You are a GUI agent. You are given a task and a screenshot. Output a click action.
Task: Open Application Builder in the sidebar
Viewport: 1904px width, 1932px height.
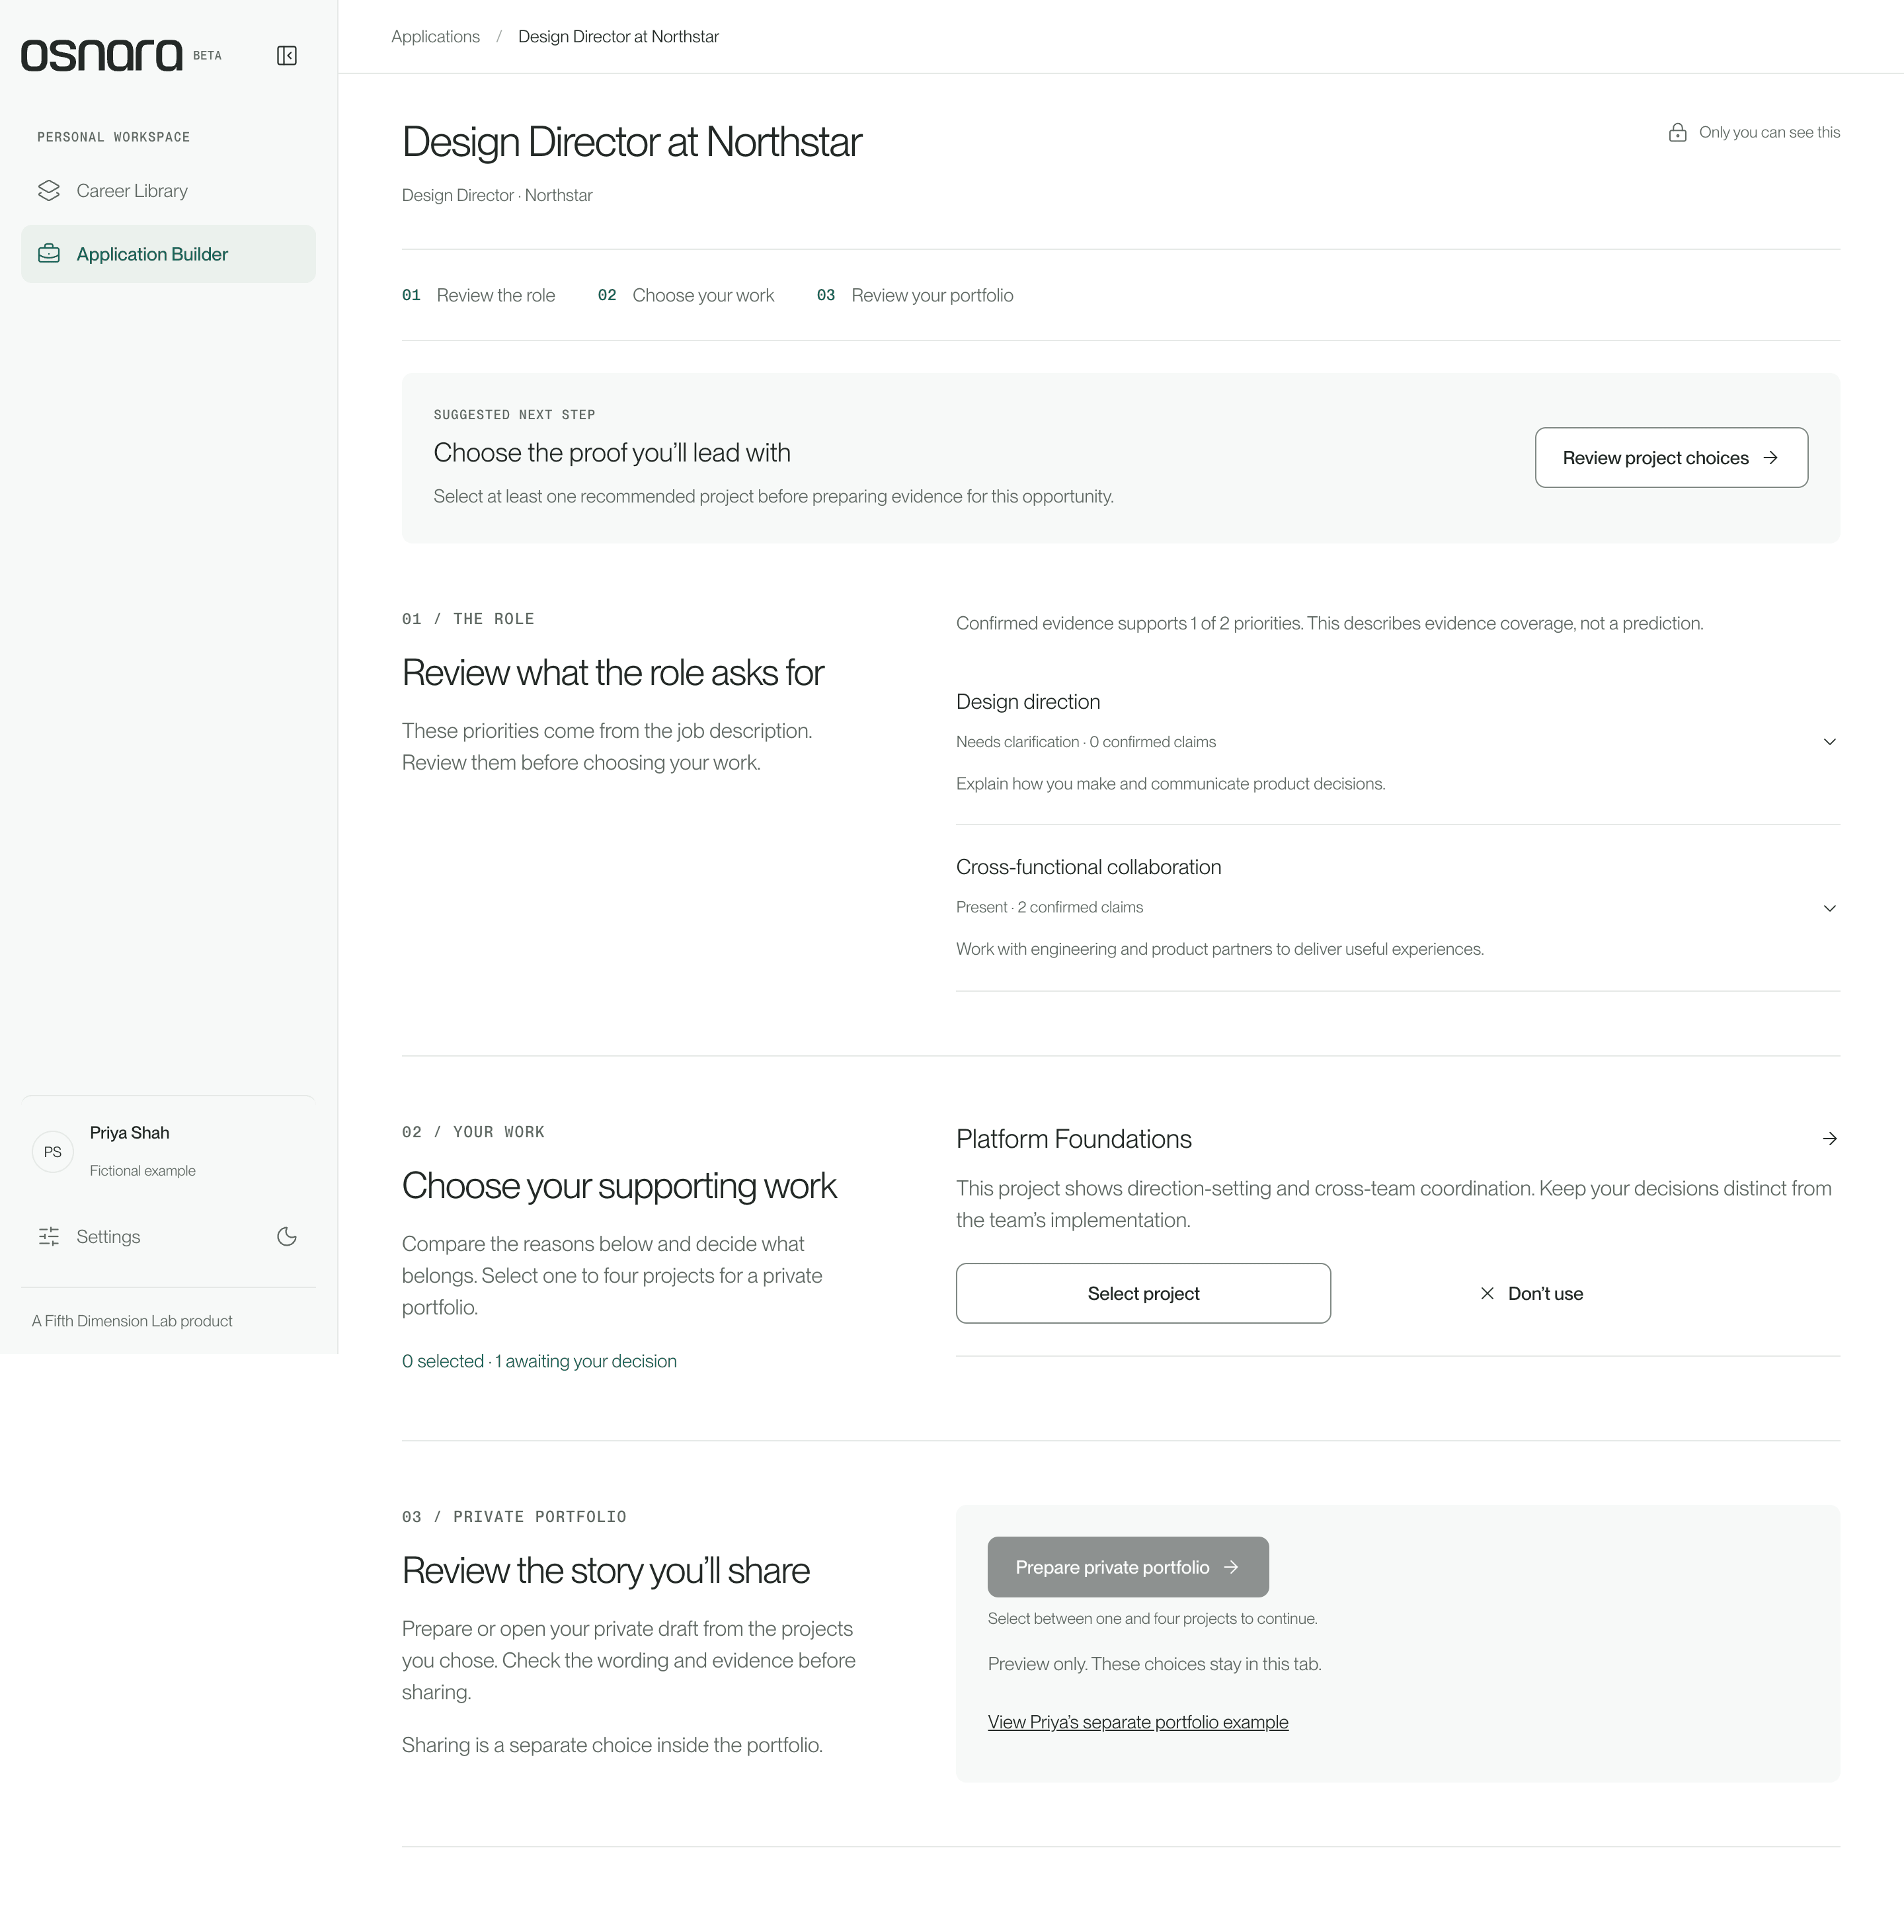(168, 254)
